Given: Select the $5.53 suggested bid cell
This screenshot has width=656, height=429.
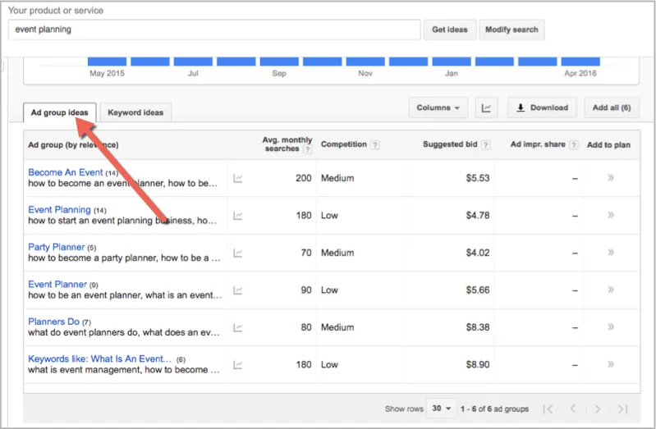Looking at the screenshot, I should [478, 178].
